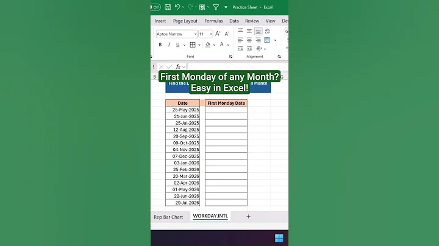Viewport: 439px width, 246px height.
Task: Click the Wrap Text icon
Action: pos(268,31)
